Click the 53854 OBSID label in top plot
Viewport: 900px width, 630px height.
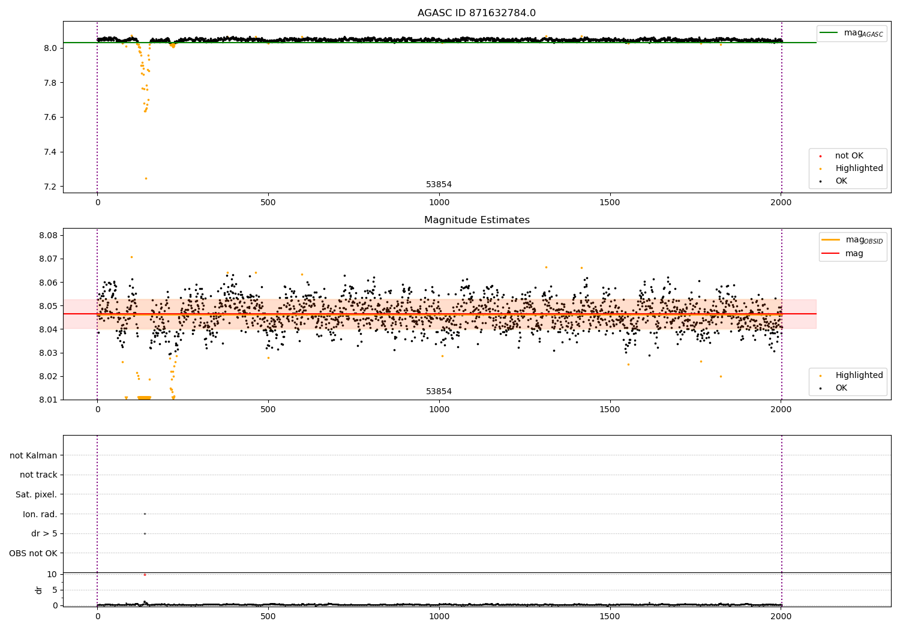point(439,185)
